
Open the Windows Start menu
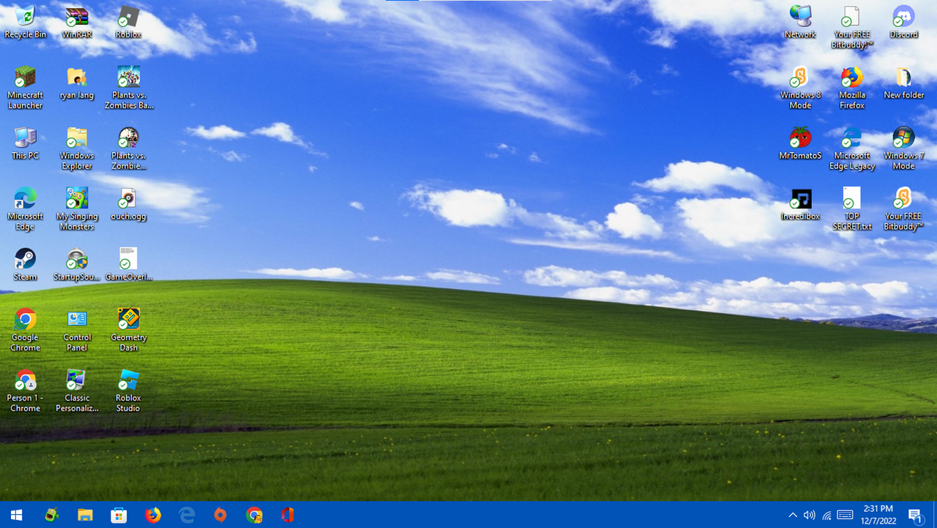pos(16,515)
